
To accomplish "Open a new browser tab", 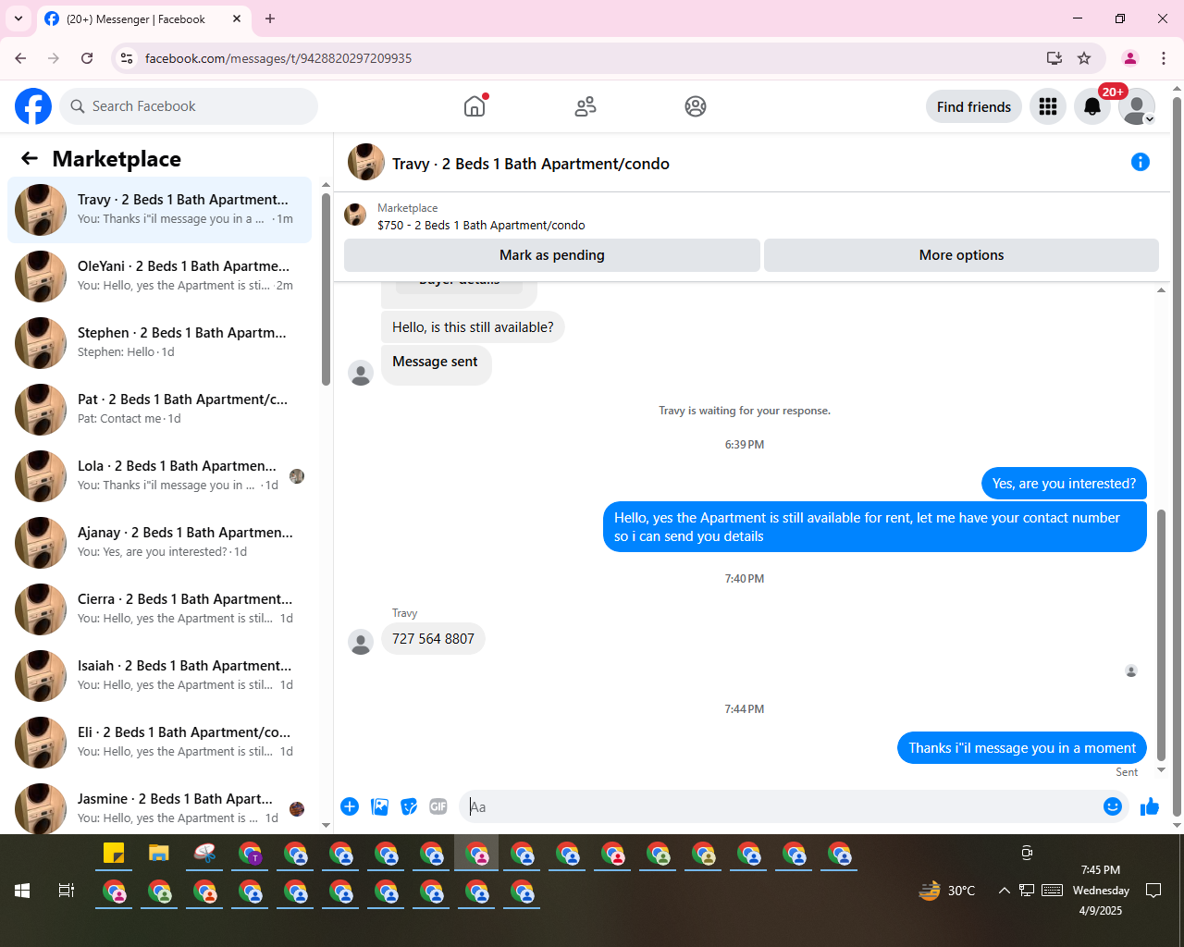I will coord(270,18).
